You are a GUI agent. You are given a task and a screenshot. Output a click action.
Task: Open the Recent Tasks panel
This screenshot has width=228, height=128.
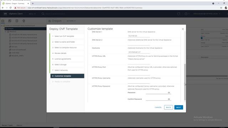tap(7, 126)
